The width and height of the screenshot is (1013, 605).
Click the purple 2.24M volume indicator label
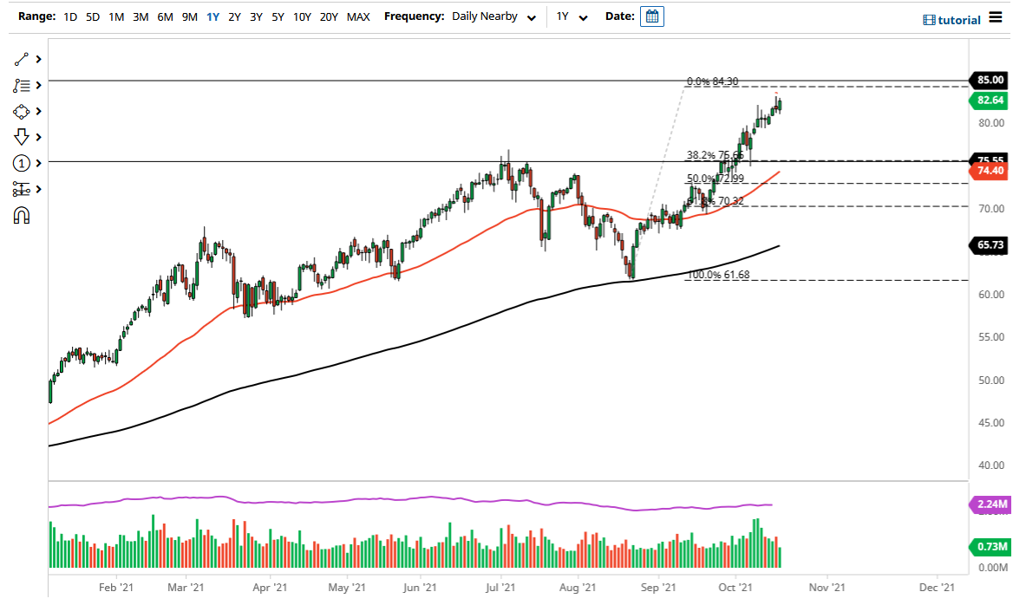click(990, 504)
